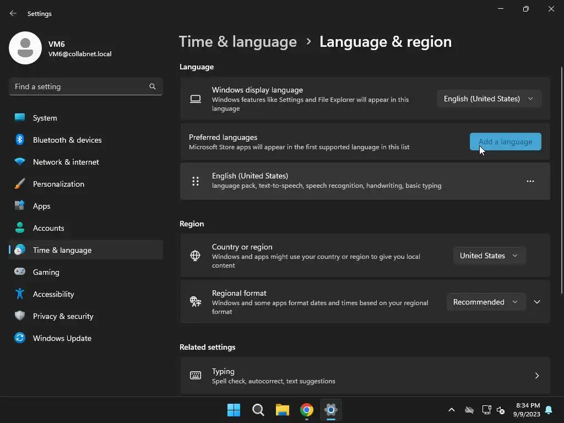Click the Network wifi icon in sidebar
564x423 pixels.
(x=20, y=161)
